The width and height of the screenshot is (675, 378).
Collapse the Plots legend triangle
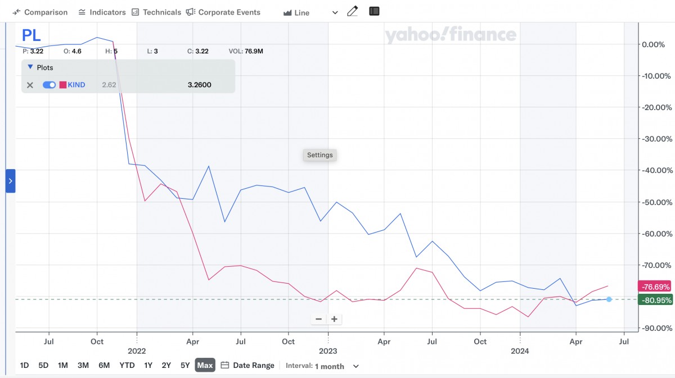(x=30, y=67)
